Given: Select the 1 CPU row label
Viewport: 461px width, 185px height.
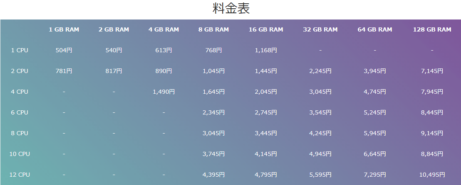Looking at the screenshot, I should pyautogui.click(x=20, y=51).
